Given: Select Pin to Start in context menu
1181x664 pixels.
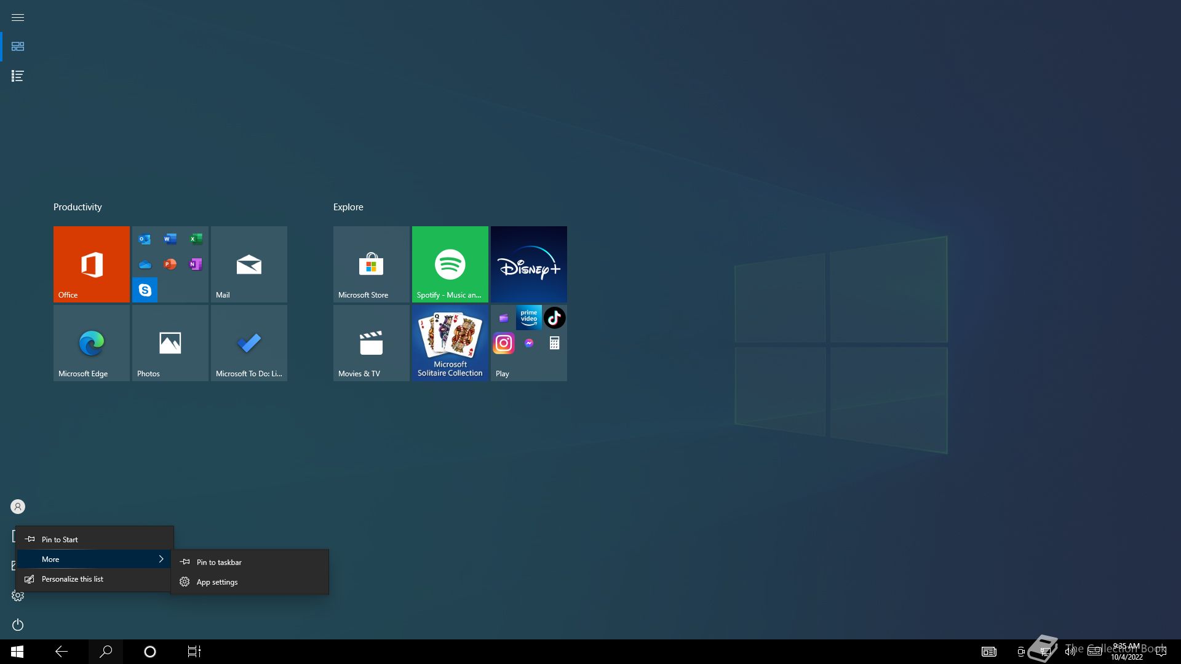Looking at the screenshot, I should (95, 540).
